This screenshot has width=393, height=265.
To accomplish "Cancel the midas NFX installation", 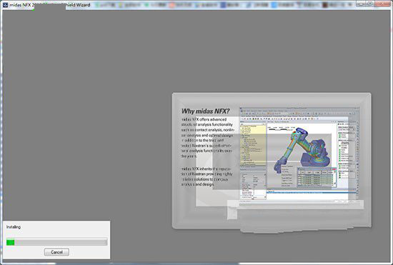I will [x=56, y=252].
